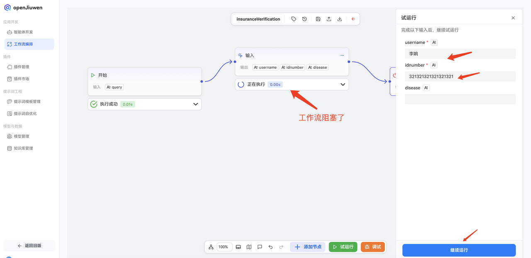Click the undo icon in bottom toolbar
Viewport: 531px width, 258px height.
point(270,246)
